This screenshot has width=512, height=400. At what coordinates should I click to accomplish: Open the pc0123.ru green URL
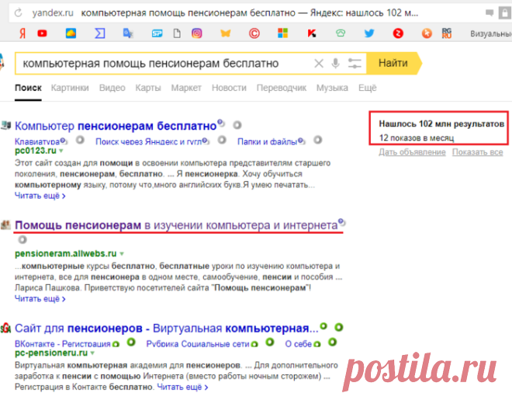(x=36, y=151)
